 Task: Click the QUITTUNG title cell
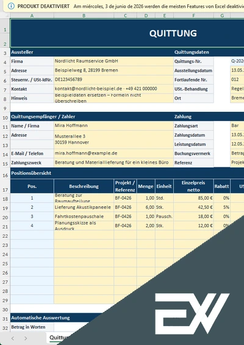click(127, 33)
